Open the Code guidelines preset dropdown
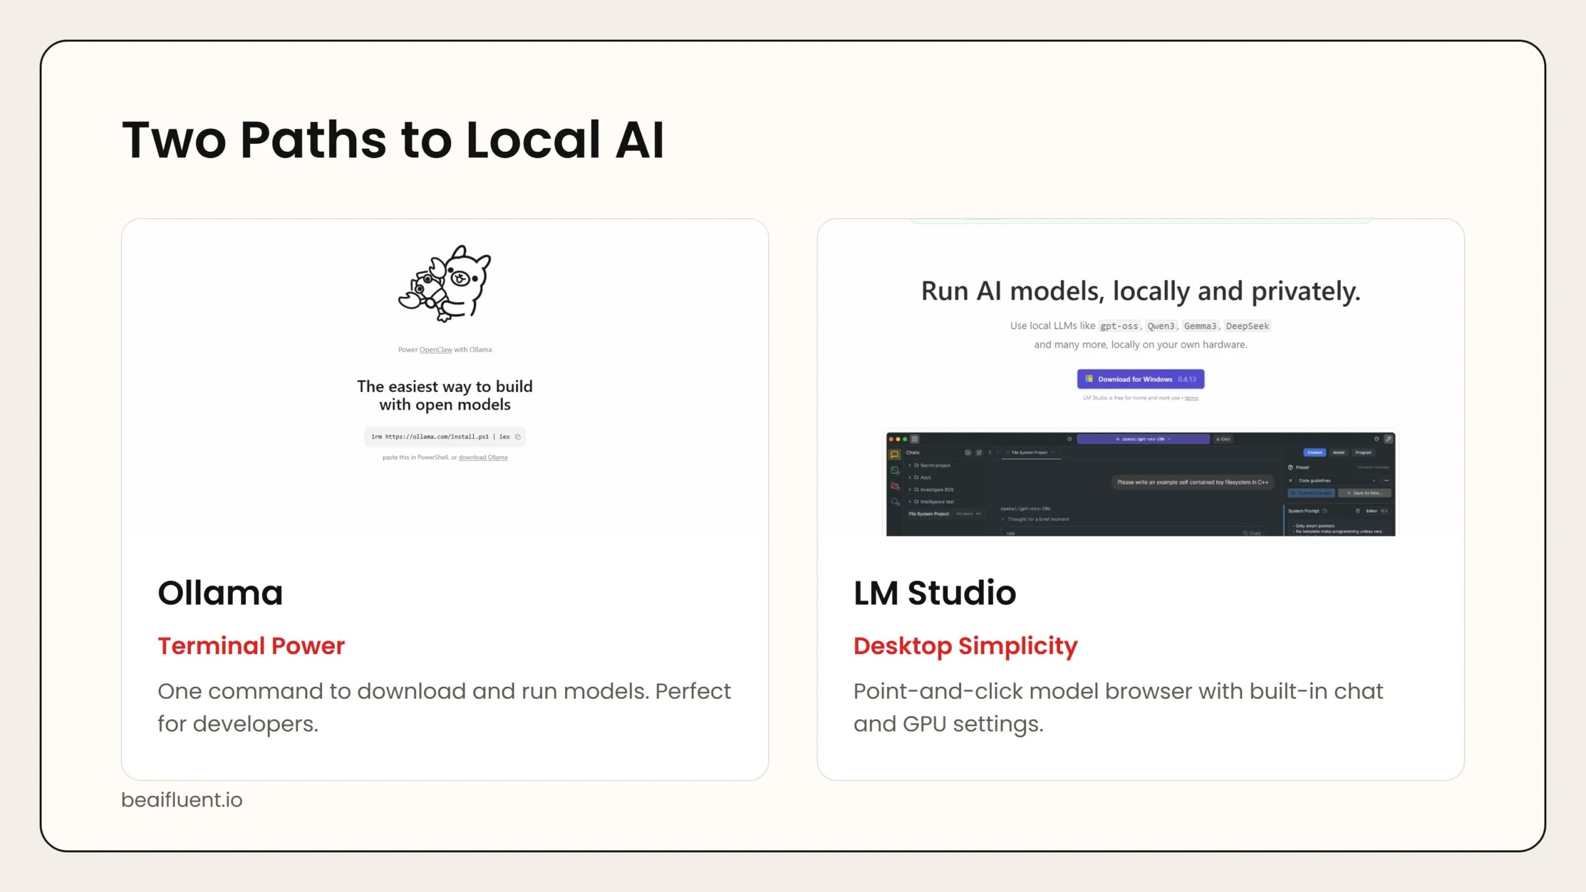This screenshot has width=1586, height=892. [1338, 481]
